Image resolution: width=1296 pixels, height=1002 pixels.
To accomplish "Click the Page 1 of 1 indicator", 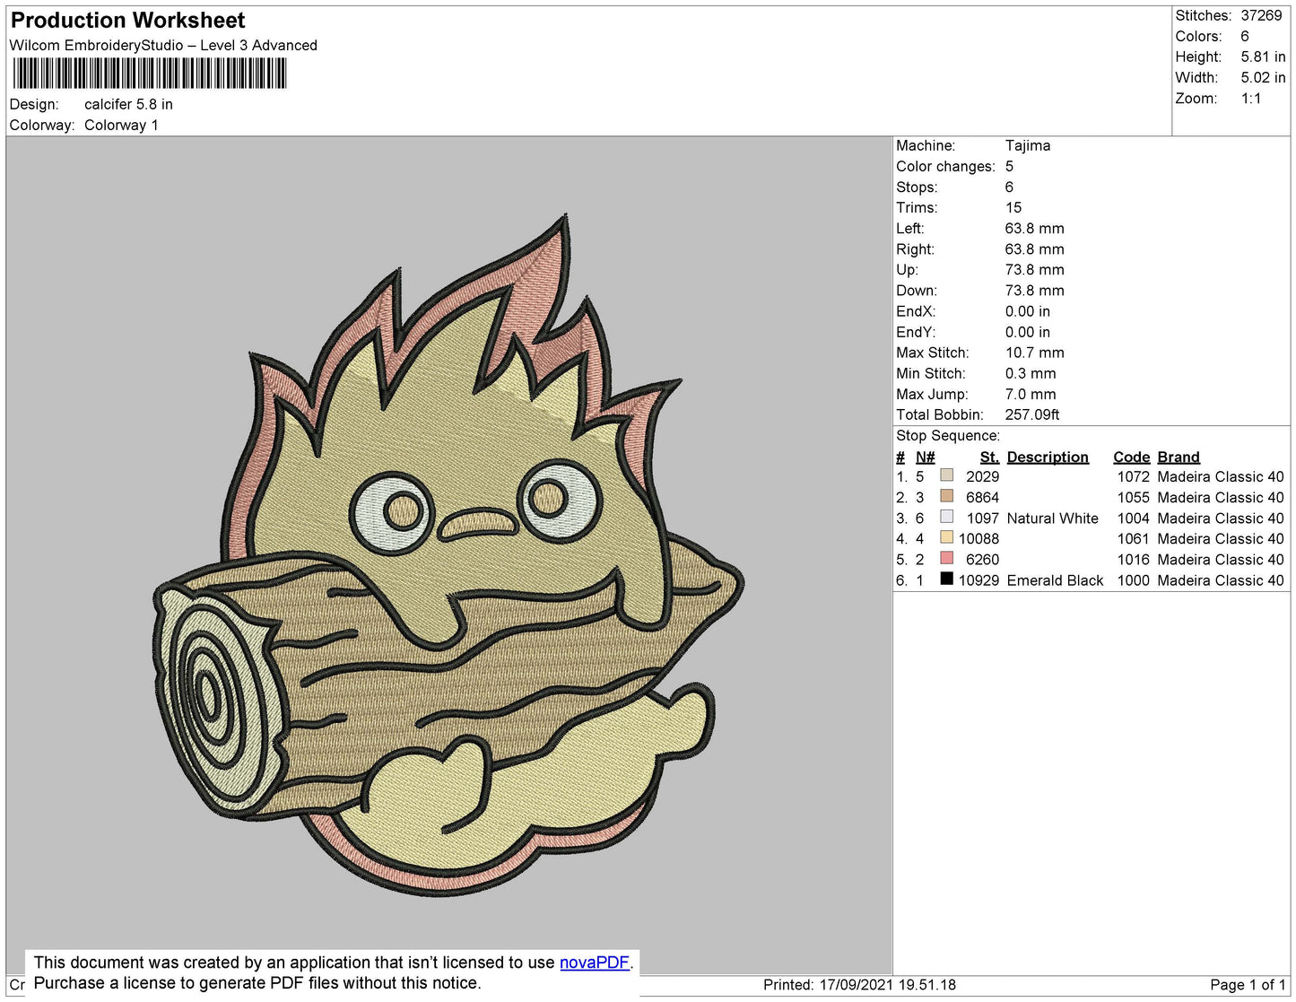I will tap(1248, 985).
